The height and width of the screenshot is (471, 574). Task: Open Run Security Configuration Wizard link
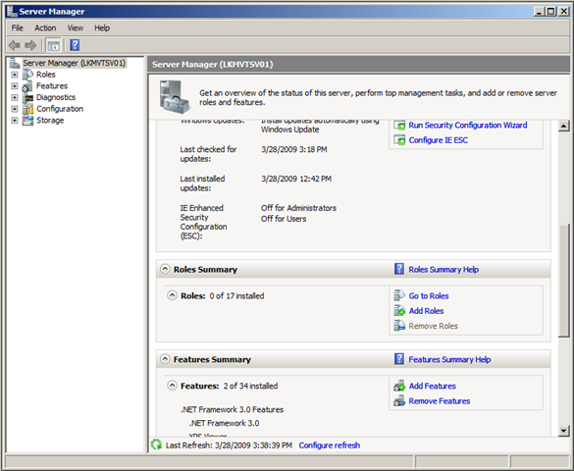click(468, 126)
